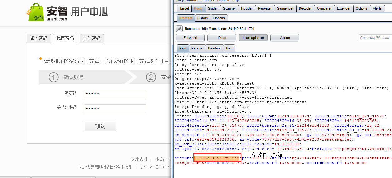Switch to the Hex view tab
The width and height of the screenshot is (392, 178).
coord(229,48)
